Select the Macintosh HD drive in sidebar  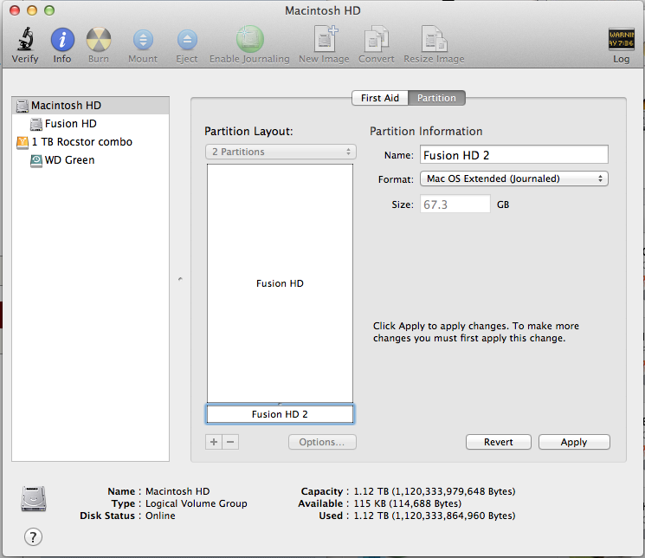(x=91, y=106)
